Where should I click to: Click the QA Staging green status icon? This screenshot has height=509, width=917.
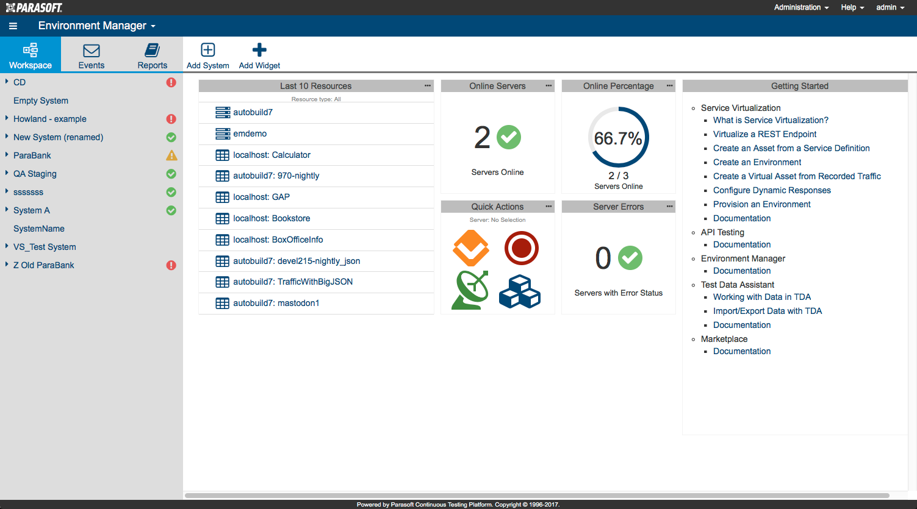point(171,174)
